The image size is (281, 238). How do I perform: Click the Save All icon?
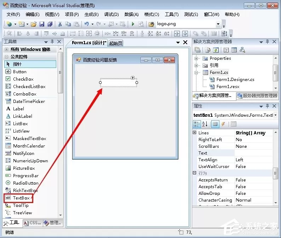tap(50, 24)
